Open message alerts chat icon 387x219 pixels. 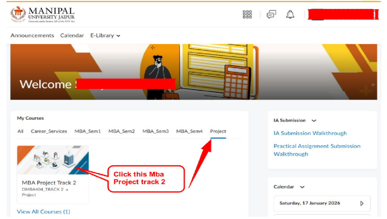[271, 15]
